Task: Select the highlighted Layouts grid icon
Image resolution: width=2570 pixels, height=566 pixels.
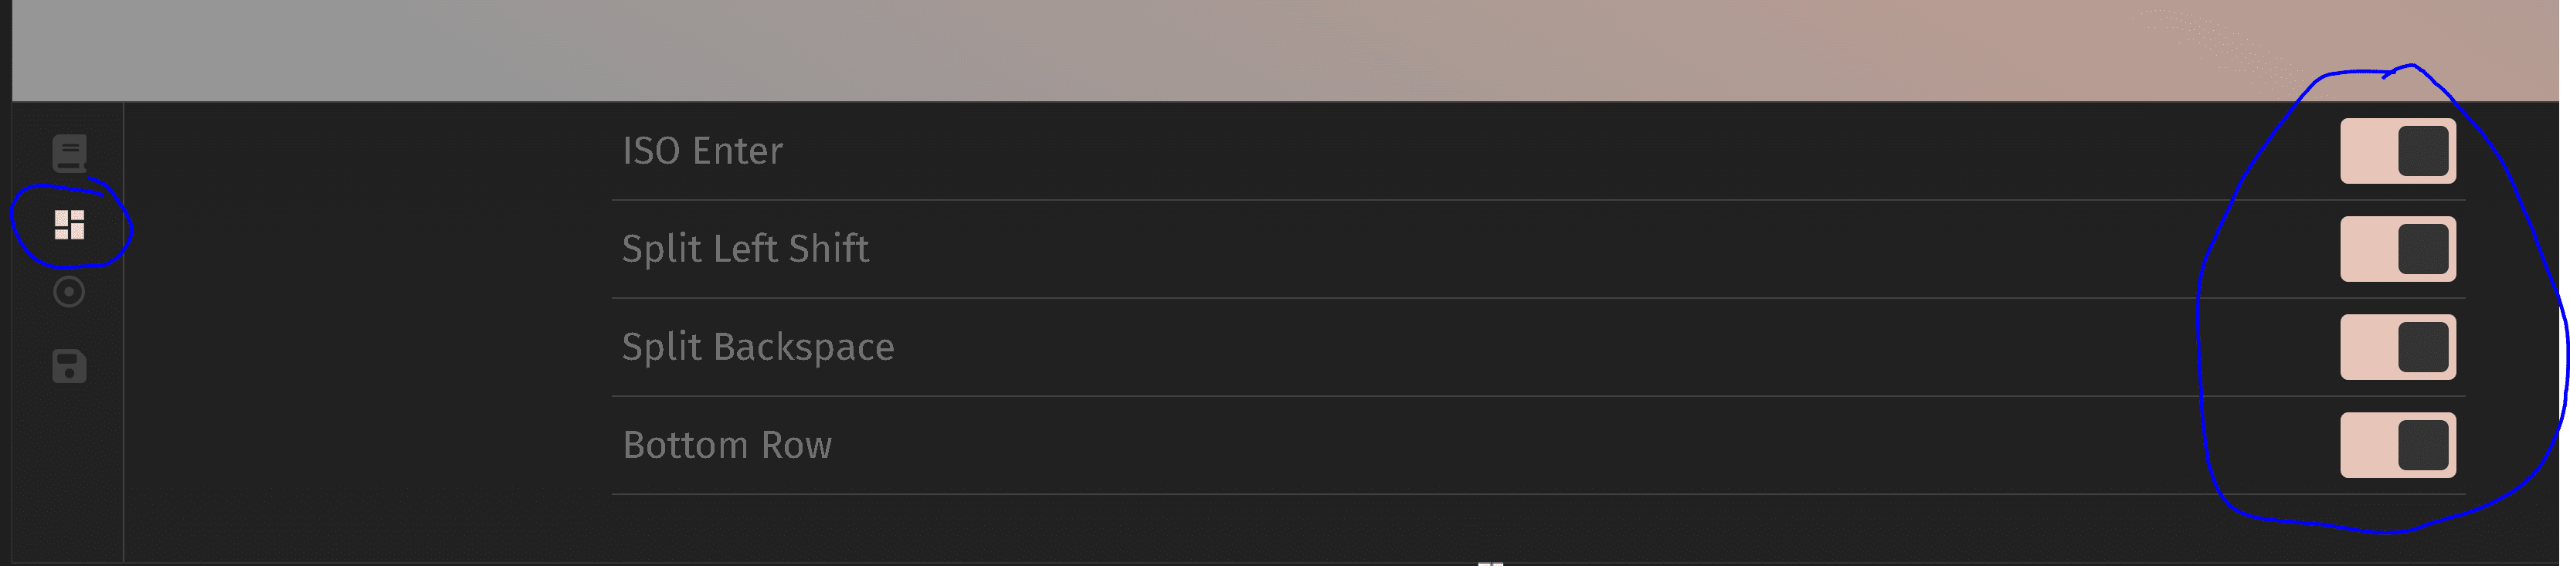Action: (x=69, y=224)
